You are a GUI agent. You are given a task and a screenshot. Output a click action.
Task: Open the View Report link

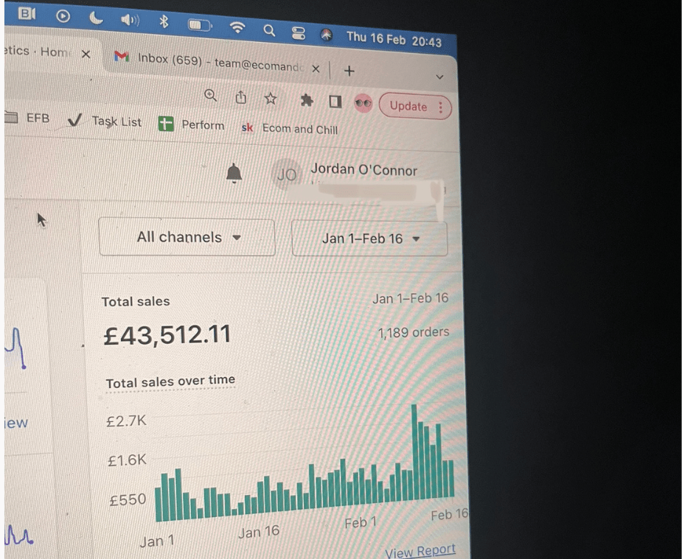point(420,551)
